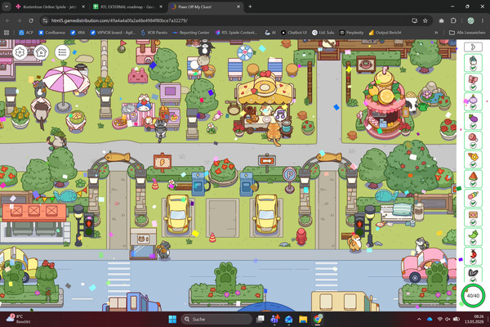Select the ham item in sidebar
Viewport: 490px width, 327px height.
click(x=473, y=140)
